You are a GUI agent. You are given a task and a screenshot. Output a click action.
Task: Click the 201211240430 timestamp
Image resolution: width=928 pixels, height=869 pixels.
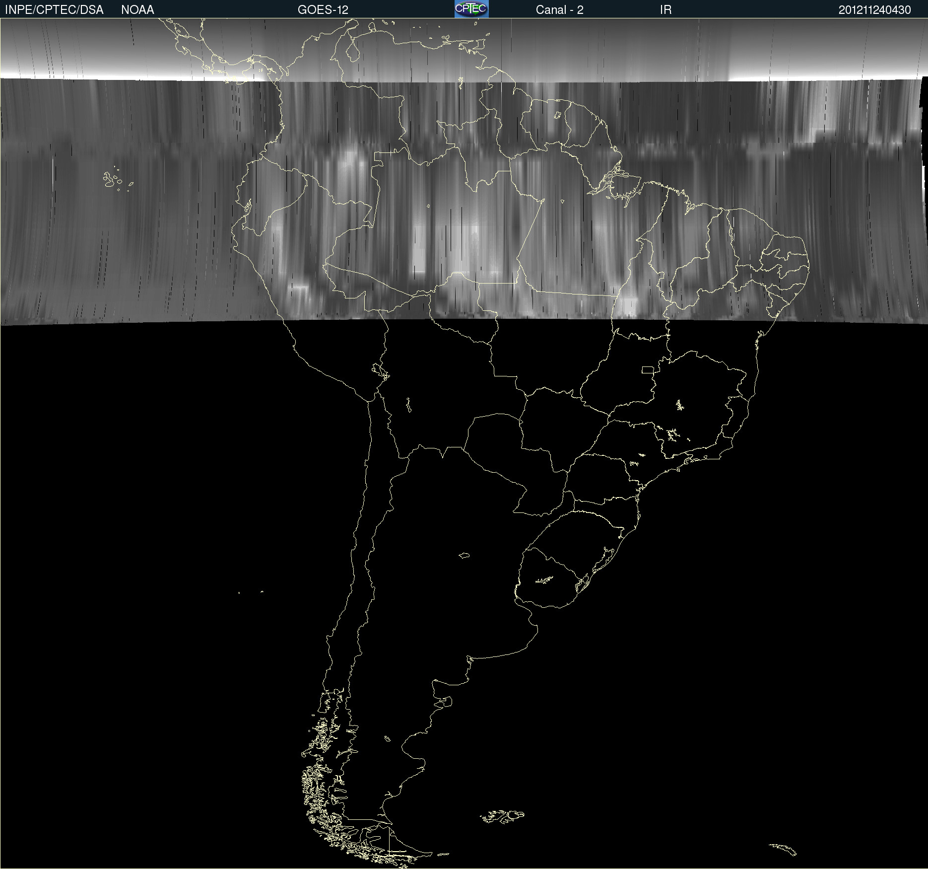(874, 10)
